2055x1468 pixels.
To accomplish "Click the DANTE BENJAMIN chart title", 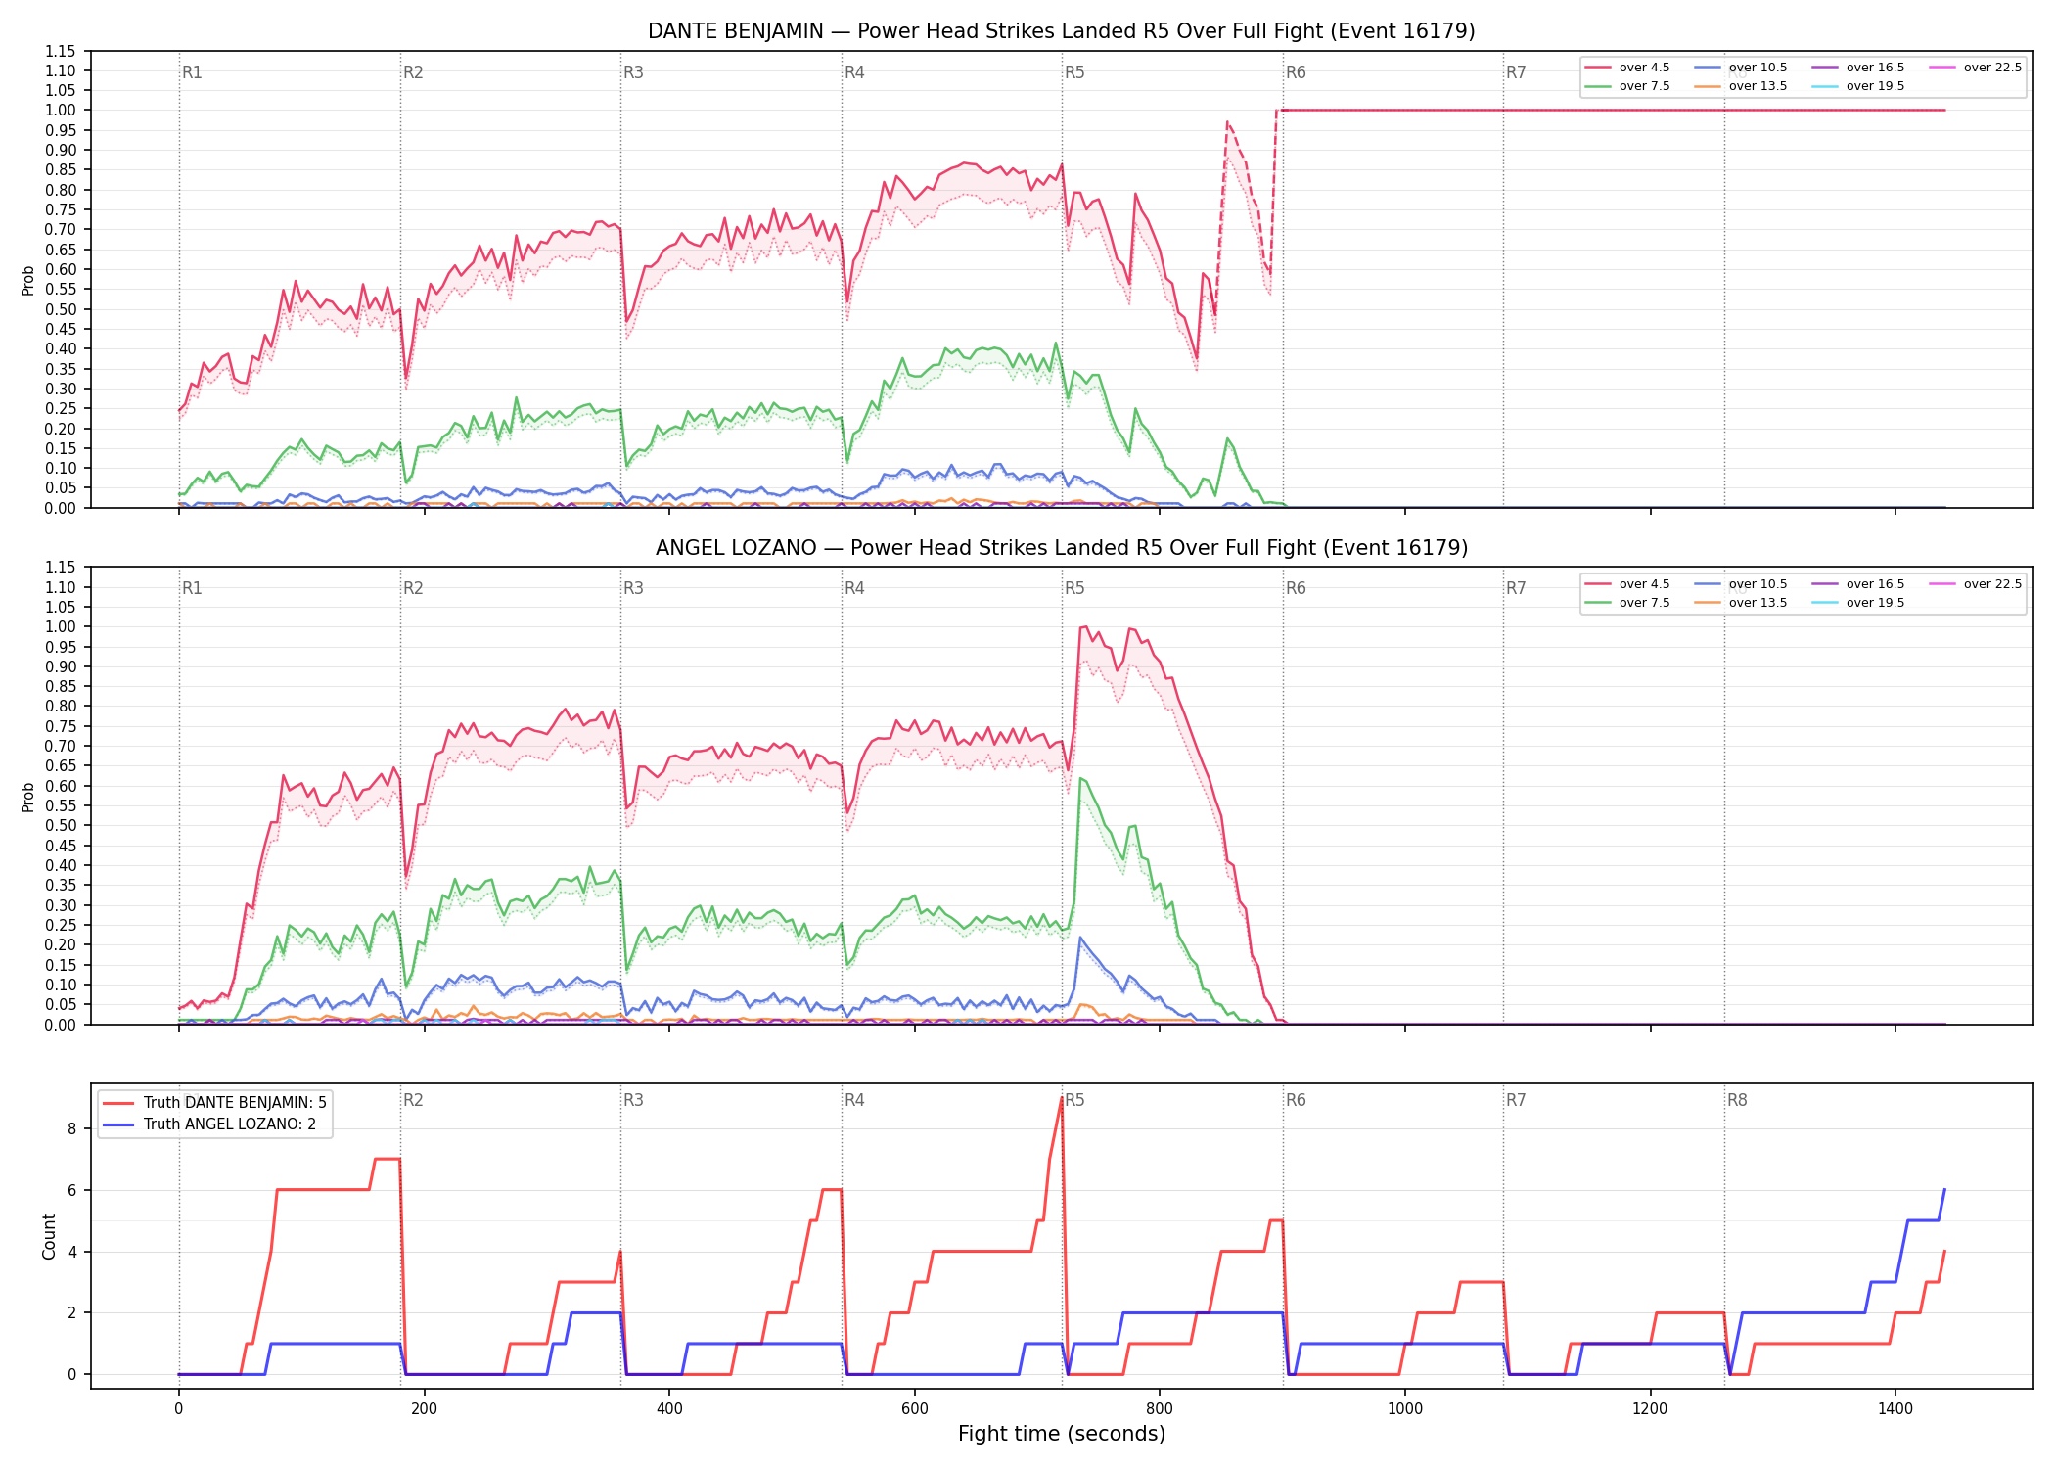I will point(1062,31).
